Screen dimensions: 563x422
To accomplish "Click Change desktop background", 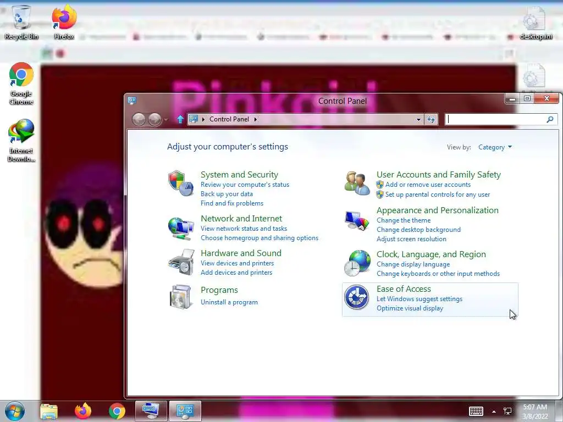I will [x=418, y=230].
